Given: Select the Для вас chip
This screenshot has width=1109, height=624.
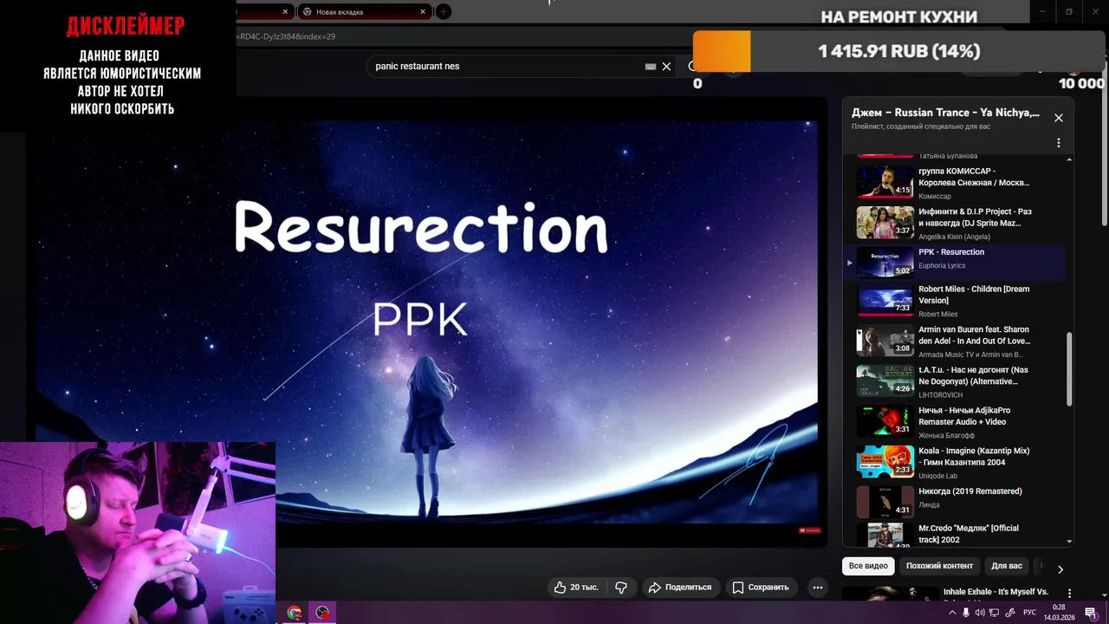Looking at the screenshot, I should pyautogui.click(x=1006, y=566).
